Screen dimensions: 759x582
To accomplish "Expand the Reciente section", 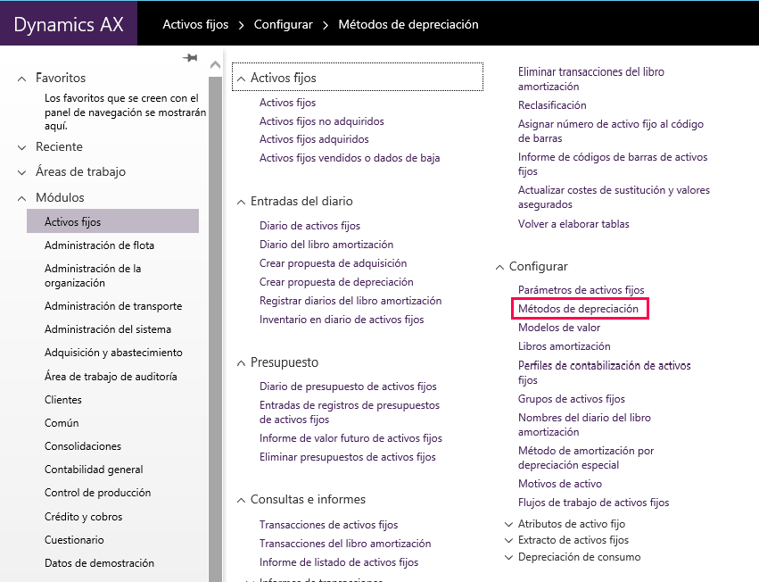I will coord(21,147).
